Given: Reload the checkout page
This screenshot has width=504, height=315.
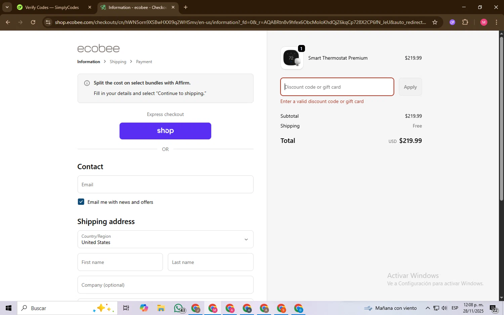Looking at the screenshot, I should point(33,22).
